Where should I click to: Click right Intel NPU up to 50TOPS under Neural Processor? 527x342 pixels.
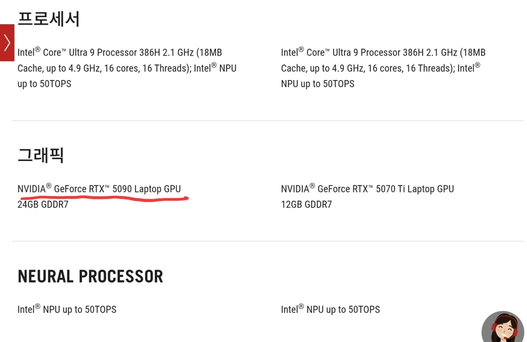pos(330,309)
